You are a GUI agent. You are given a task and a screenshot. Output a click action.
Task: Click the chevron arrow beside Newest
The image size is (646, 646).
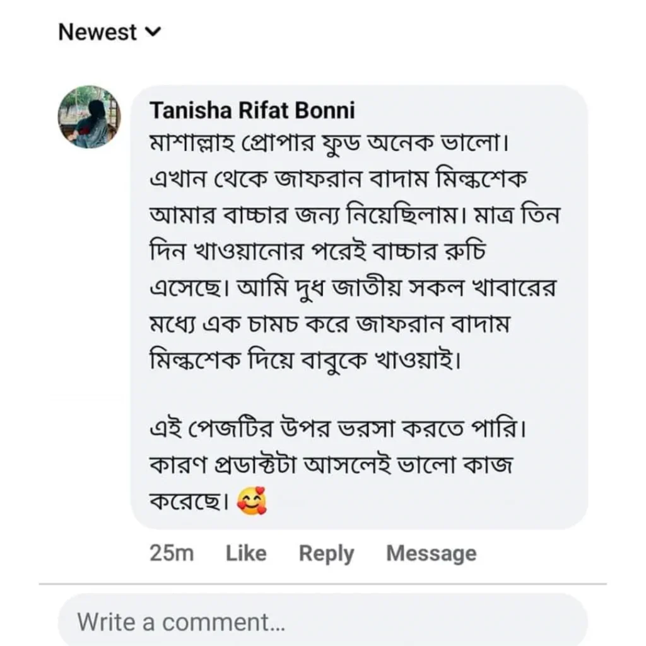point(153,32)
